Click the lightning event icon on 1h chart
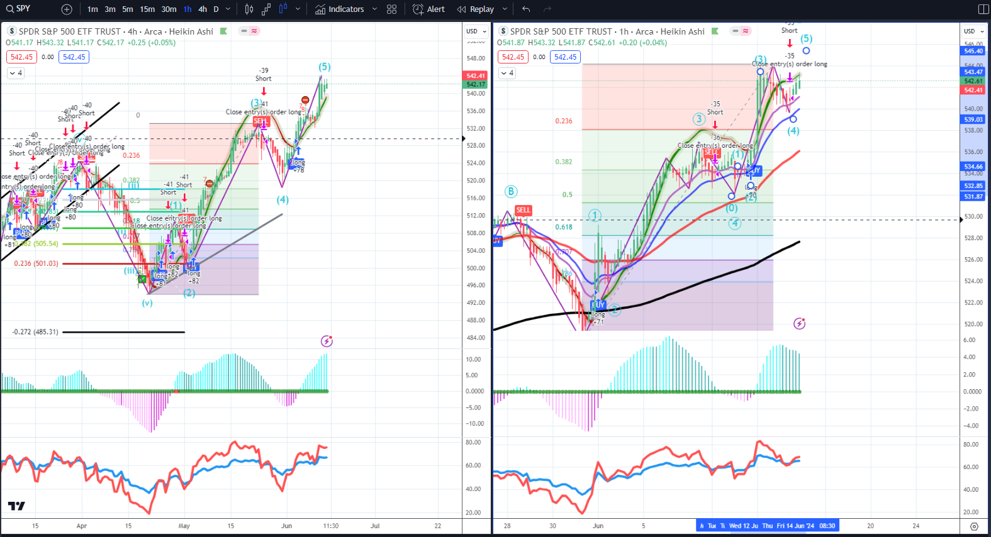Viewport: 991px width, 537px height. (x=799, y=324)
